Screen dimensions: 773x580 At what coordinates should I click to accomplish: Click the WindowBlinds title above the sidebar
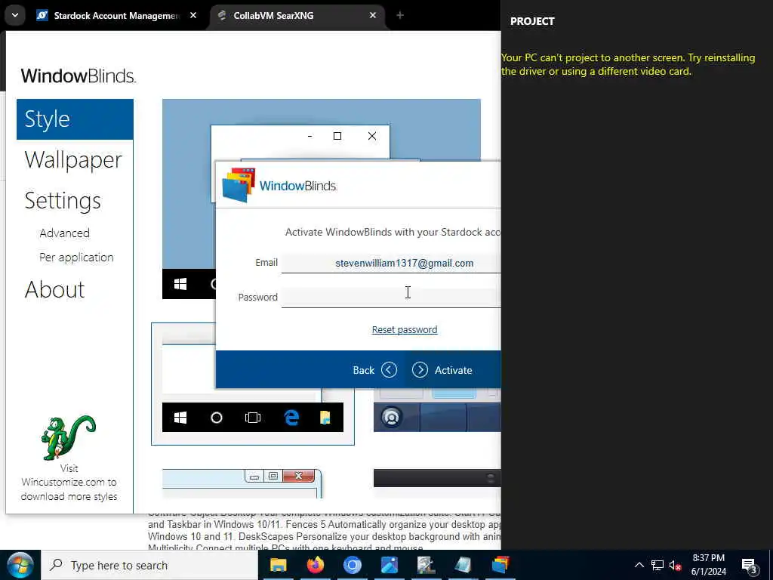tap(78, 76)
